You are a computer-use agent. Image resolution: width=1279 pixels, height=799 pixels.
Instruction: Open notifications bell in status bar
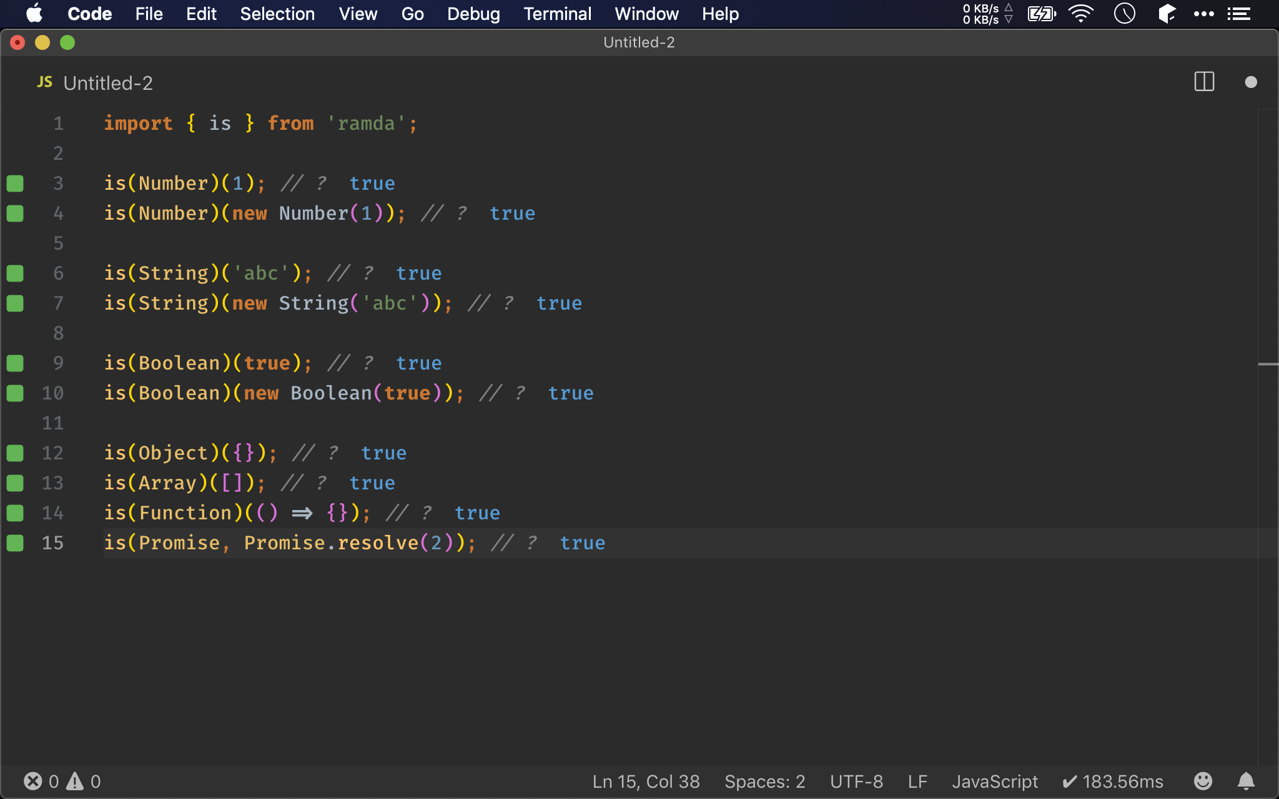coord(1246,781)
